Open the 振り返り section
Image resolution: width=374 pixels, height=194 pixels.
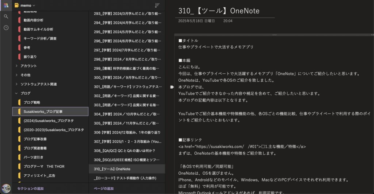pos(50,57)
